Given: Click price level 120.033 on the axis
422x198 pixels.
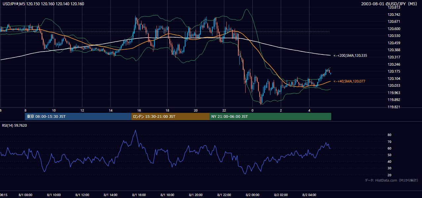Looking at the screenshot, I should [394, 85].
